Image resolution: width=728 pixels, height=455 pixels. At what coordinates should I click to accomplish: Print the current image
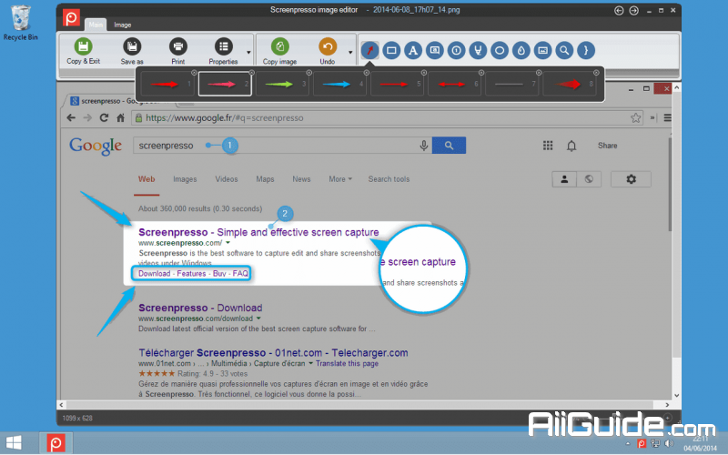(177, 51)
